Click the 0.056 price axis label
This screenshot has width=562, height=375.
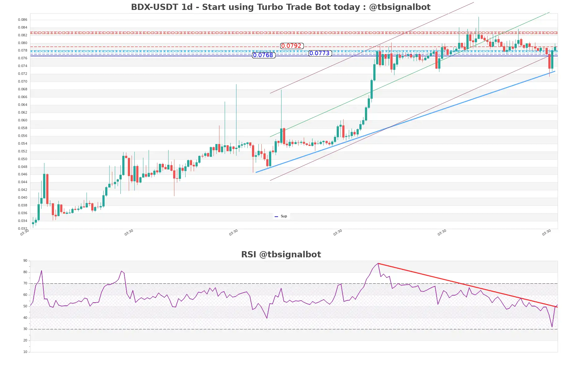point(23,136)
